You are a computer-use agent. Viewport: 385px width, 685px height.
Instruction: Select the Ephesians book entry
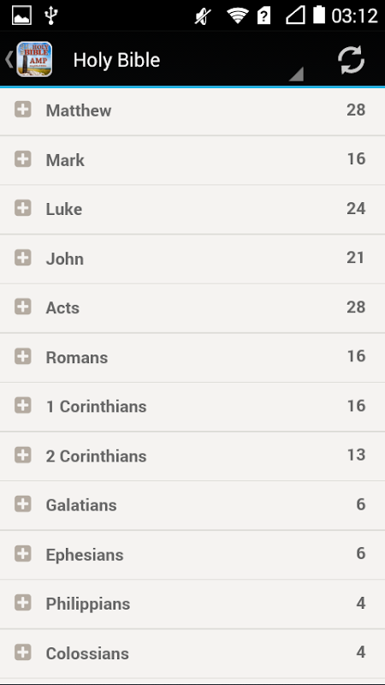192,555
